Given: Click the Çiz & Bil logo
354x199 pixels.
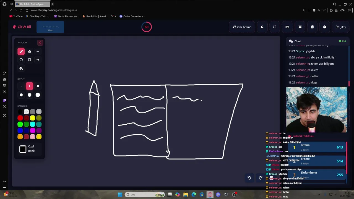Looking at the screenshot, I should pyautogui.click(x=22, y=27).
